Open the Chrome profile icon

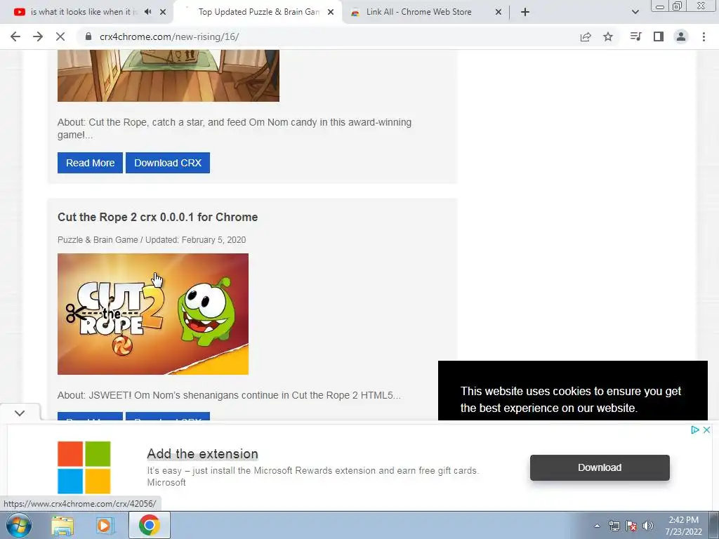(681, 36)
